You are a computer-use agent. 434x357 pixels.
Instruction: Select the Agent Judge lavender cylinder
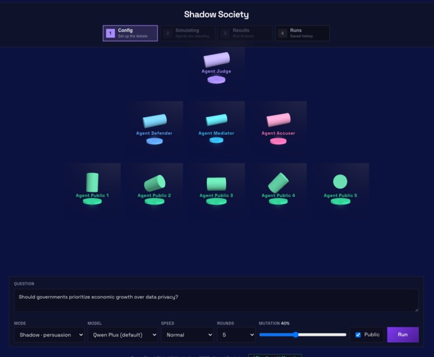(x=217, y=59)
